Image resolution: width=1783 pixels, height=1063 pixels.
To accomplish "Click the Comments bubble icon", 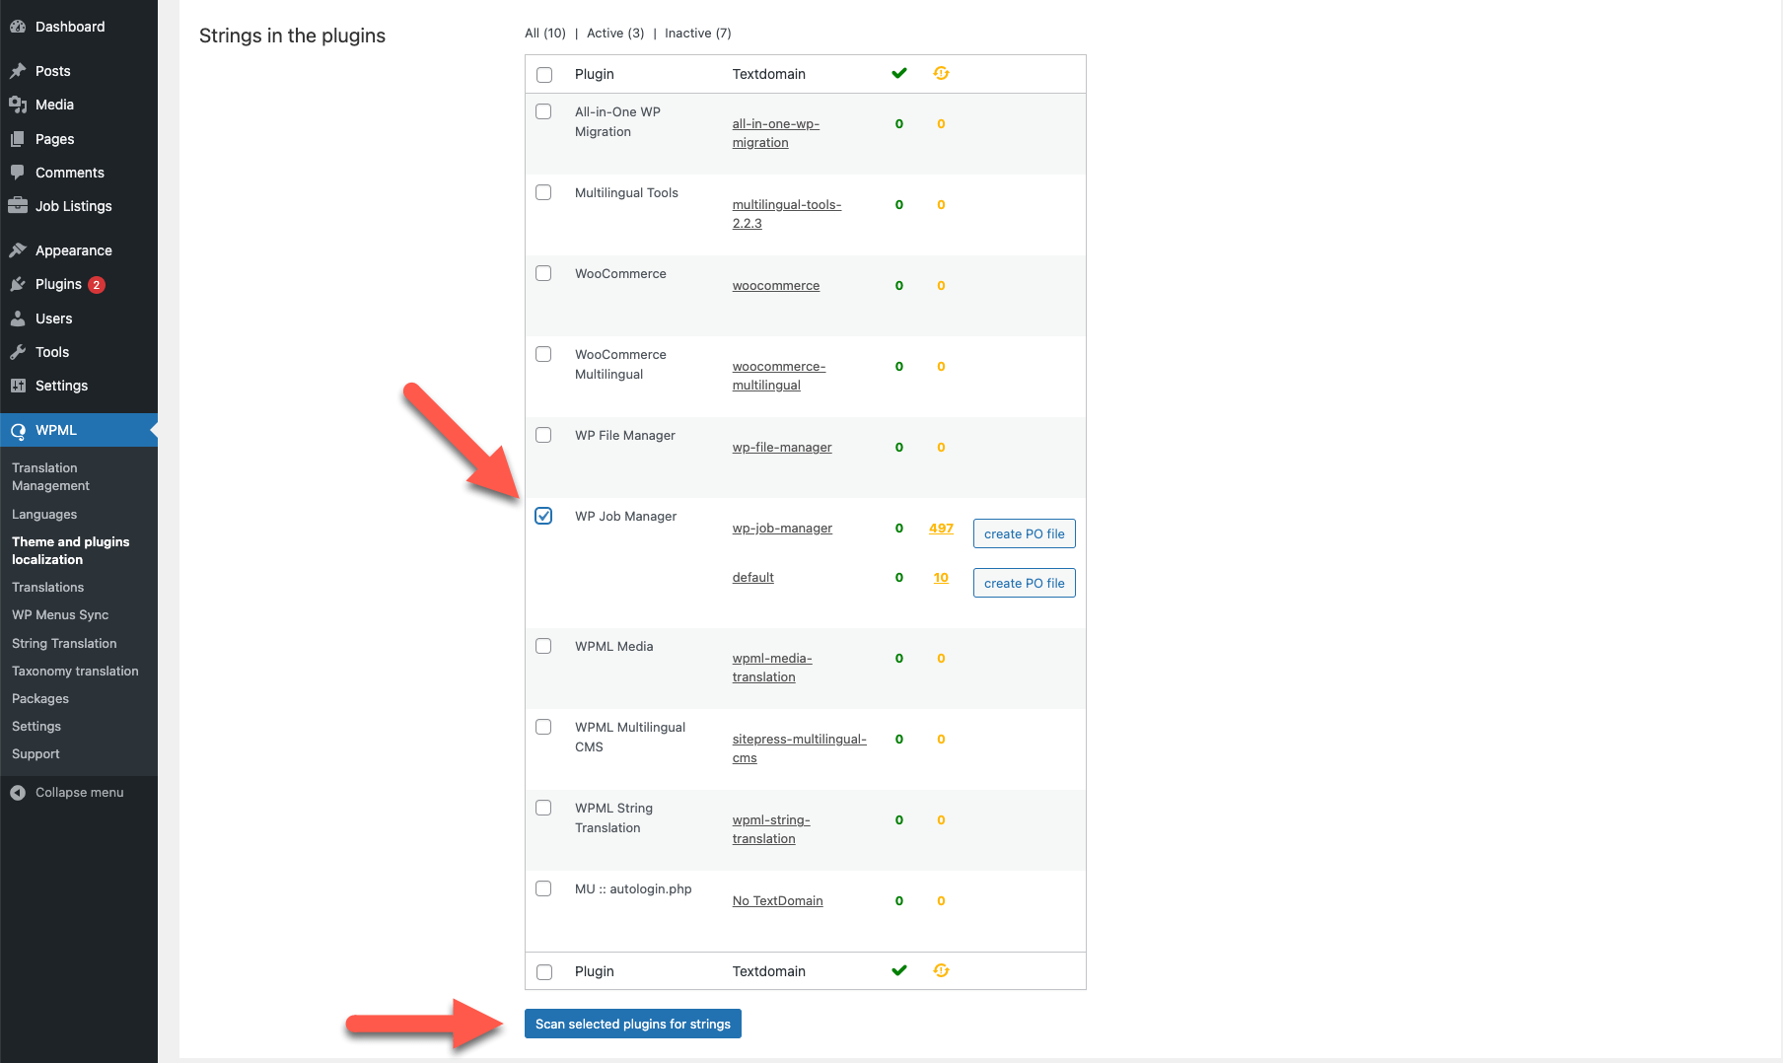I will pyautogui.click(x=18, y=173).
